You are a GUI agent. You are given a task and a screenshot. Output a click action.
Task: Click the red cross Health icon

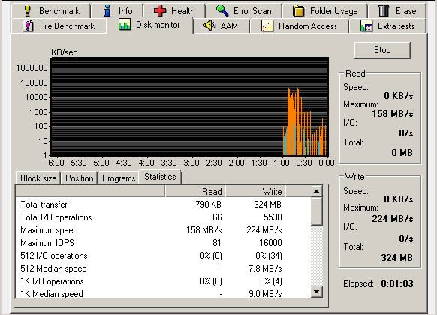pos(160,10)
